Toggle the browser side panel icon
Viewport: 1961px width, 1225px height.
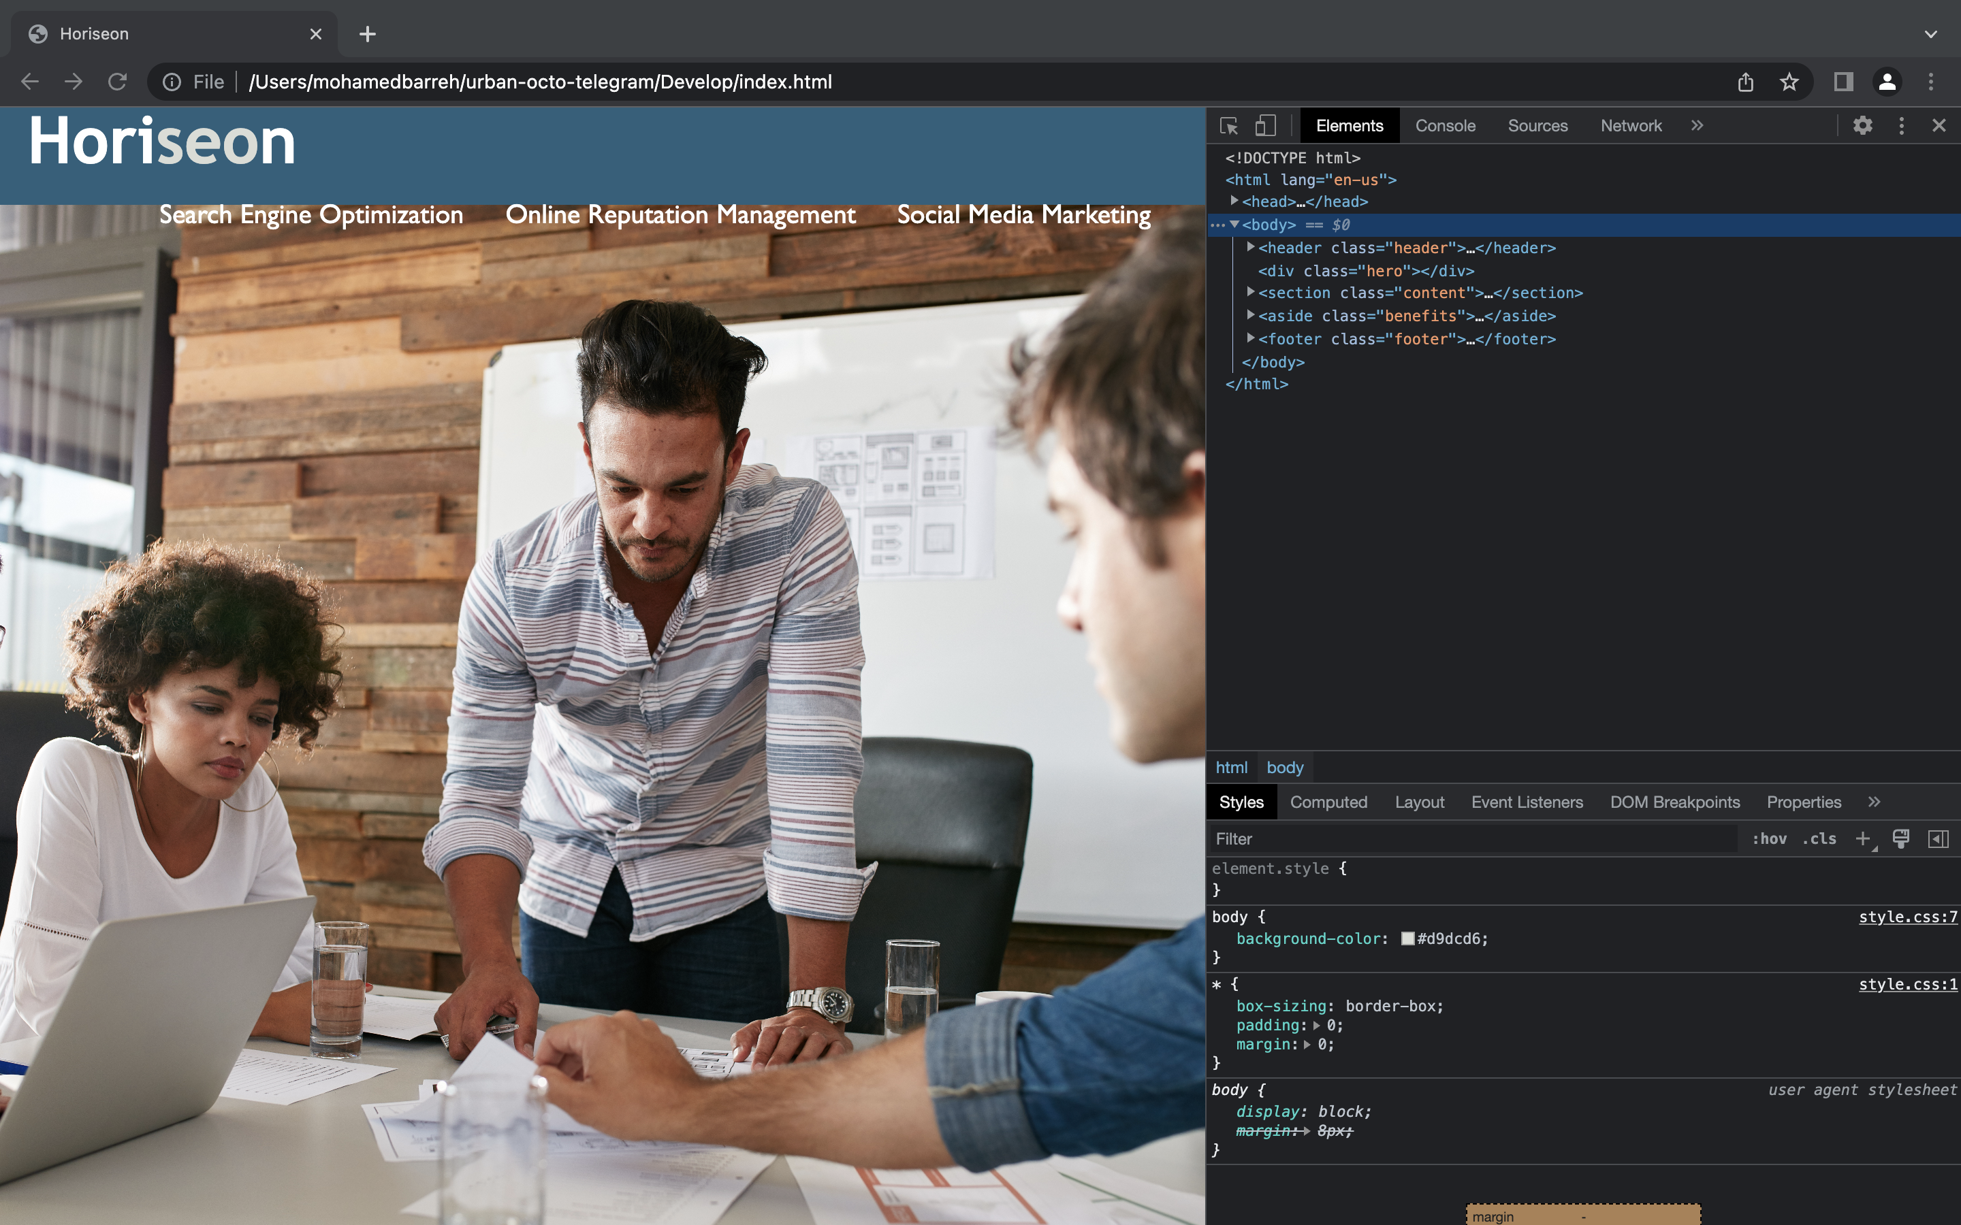tap(1843, 82)
